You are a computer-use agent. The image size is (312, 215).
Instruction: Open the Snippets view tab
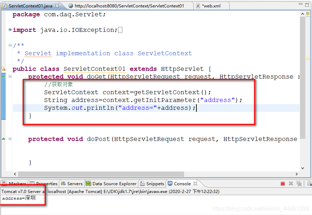tap(152, 183)
